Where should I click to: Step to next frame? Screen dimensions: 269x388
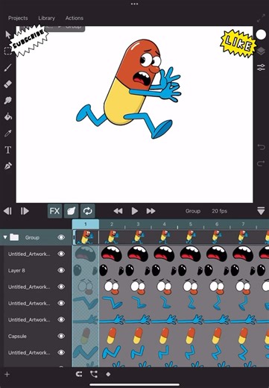click(25, 211)
